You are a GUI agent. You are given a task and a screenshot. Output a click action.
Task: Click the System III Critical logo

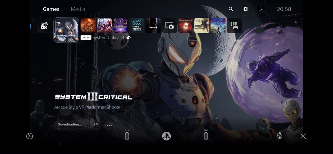pyautogui.click(x=93, y=97)
